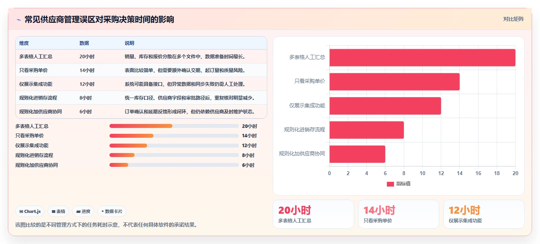Click the chart bar for 规则化加供应商协同
The image size is (540, 244).
tap(357, 154)
